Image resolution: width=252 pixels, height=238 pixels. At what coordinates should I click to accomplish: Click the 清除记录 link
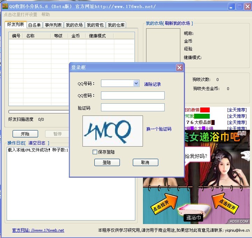coord(152,84)
